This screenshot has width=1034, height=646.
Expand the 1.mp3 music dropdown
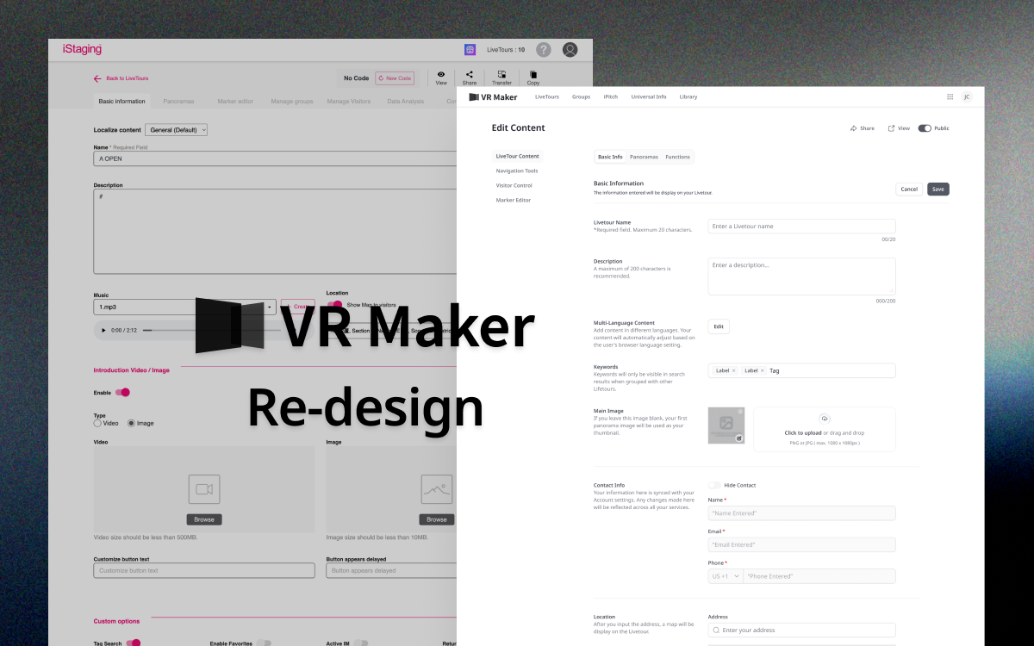pos(268,307)
